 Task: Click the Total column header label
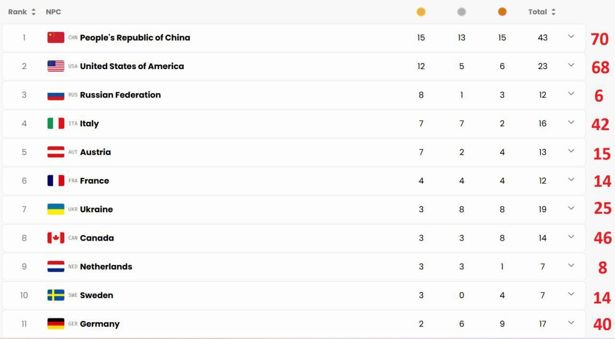(x=538, y=12)
